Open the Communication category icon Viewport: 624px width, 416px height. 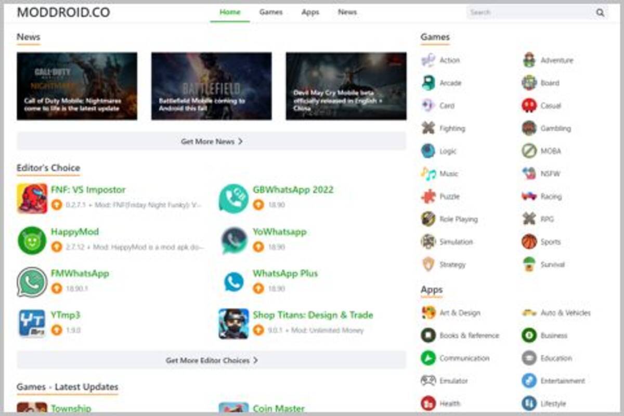(x=428, y=358)
